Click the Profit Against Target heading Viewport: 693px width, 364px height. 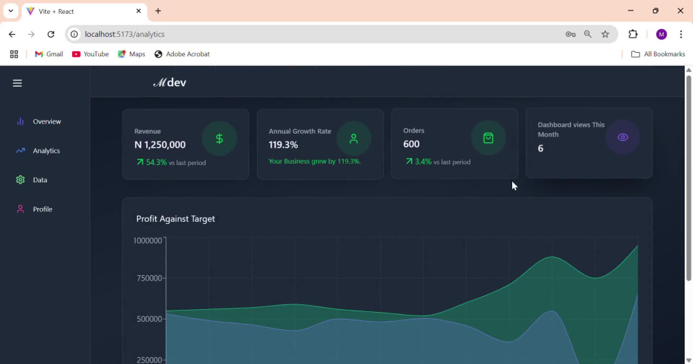pyautogui.click(x=175, y=218)
